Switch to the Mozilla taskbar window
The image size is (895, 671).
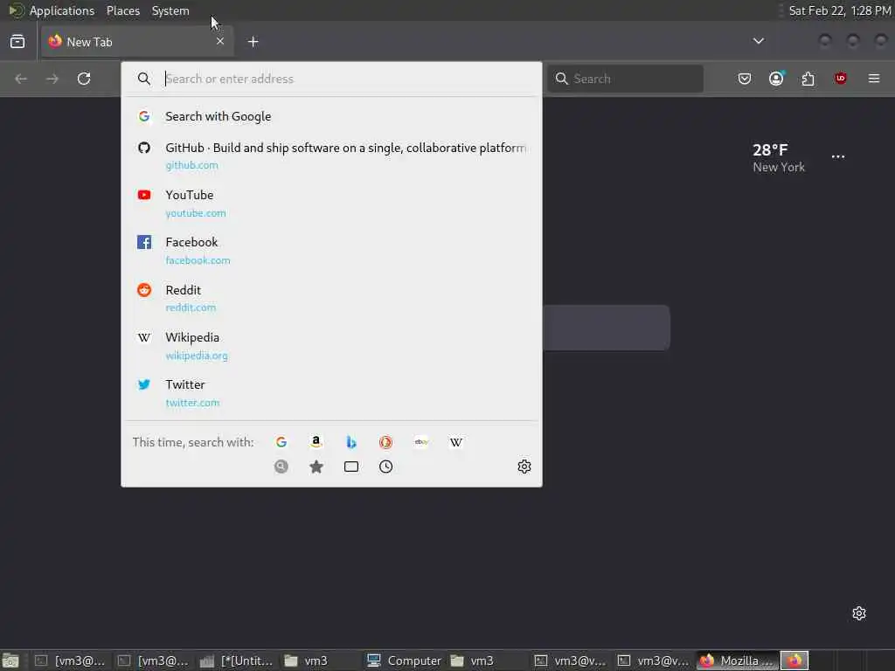pyautogui.click(x=738, y=661)
